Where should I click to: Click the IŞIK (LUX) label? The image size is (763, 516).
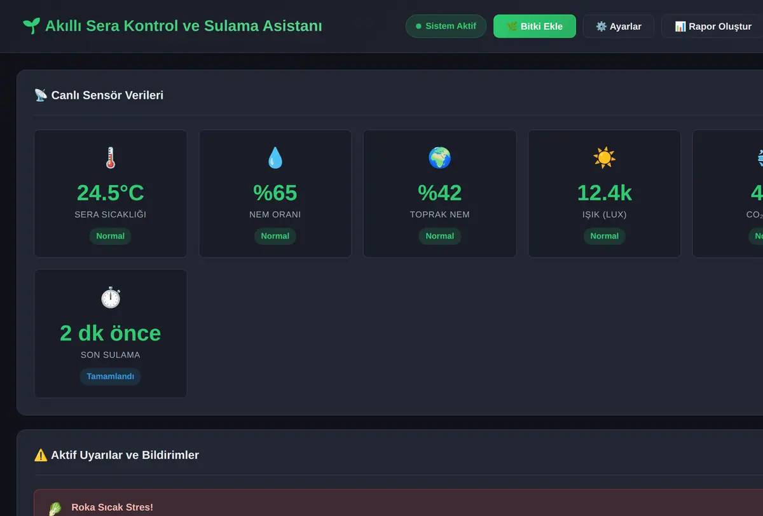pyautogui.click(x=605, y=214)
